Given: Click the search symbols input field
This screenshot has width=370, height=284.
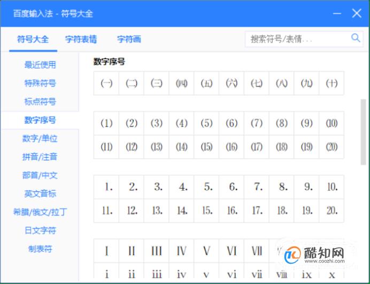Looking at the screenshot, I should click(304, 39).
